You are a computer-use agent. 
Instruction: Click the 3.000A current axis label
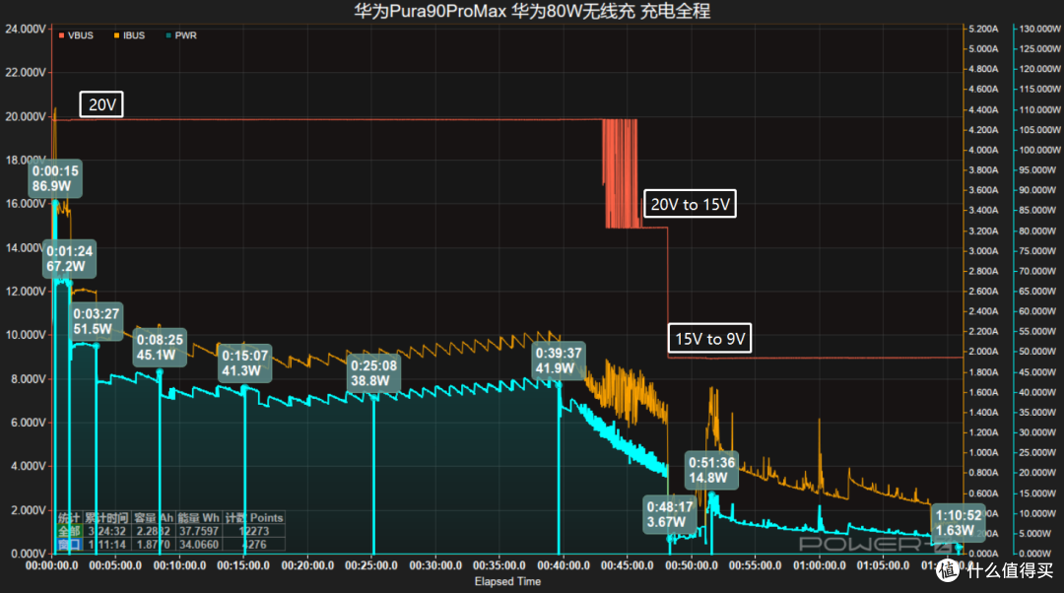click(x=983, y=251)
